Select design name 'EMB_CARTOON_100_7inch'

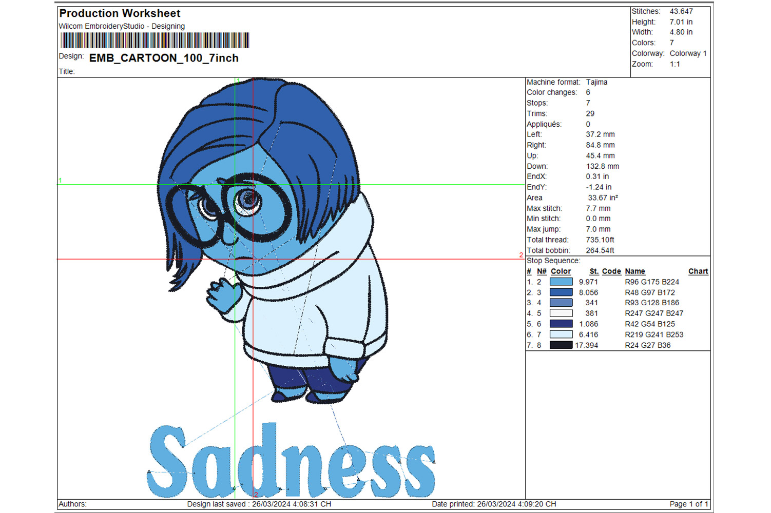pyautogui.click(x=164, y=58)
